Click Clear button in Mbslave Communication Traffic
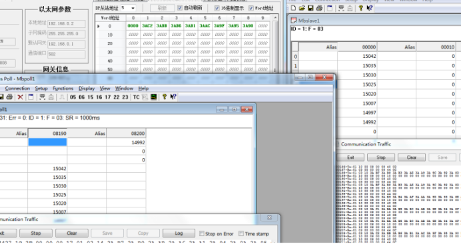461x244 pixels. click(411, 158)
